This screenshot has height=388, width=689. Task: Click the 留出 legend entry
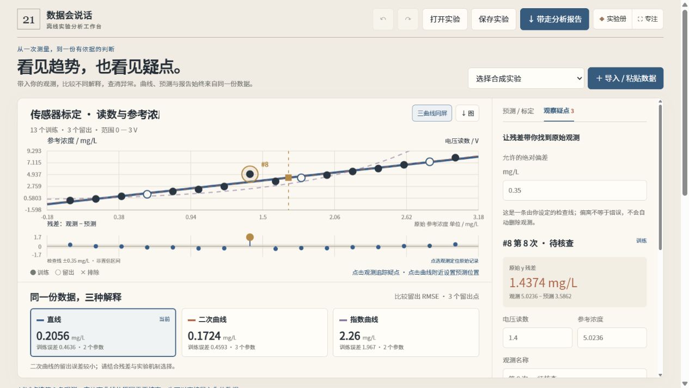pyautogui.click(x=65, y=272)
